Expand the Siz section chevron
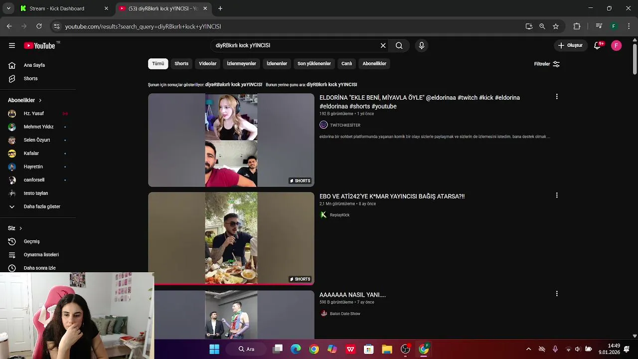 pos(20,228)
